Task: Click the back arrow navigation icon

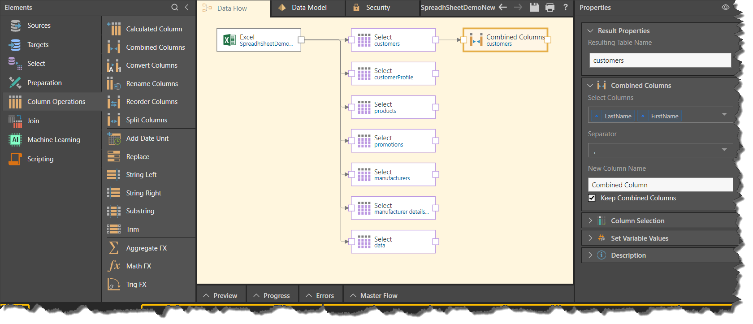Action: [503, 7]
